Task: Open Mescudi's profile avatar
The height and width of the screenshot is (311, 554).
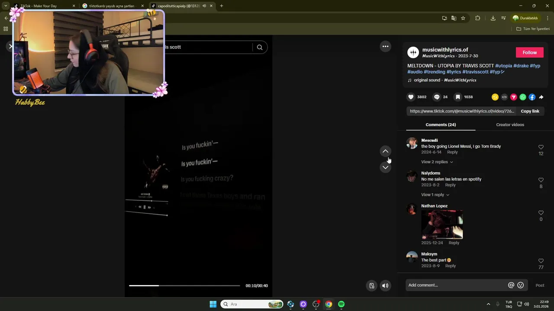Action: point(412,143)
